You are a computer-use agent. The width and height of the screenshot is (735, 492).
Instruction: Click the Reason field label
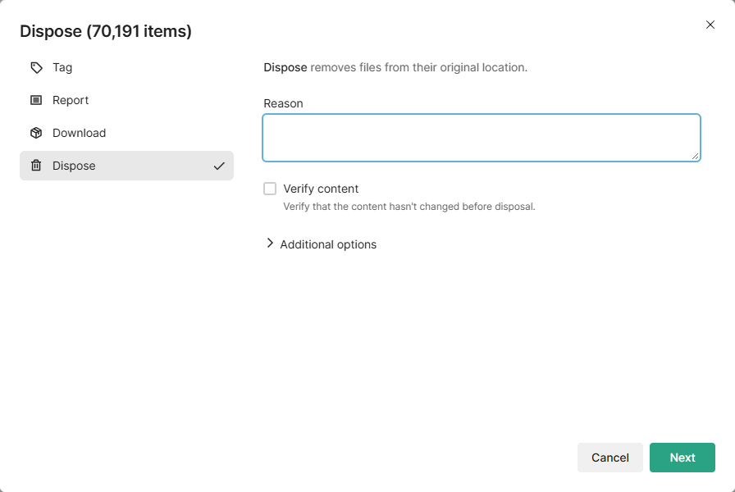pos(283,103)
